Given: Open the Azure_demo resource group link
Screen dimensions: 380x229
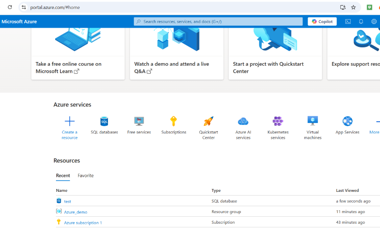Looking at the screenshot, I should point(76,212).
